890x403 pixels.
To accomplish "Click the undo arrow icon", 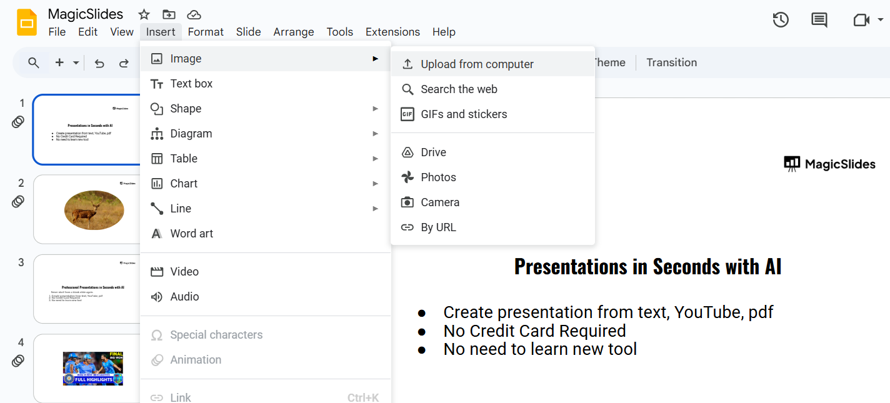I will point(99,62).
